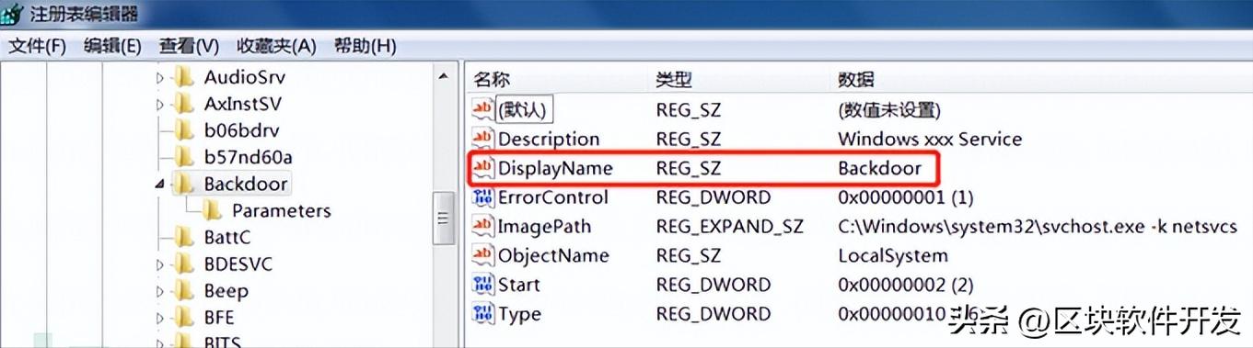Screen dimensions: 1253x348
Task: Select the BattC key
Action: [x=226, y=237]
